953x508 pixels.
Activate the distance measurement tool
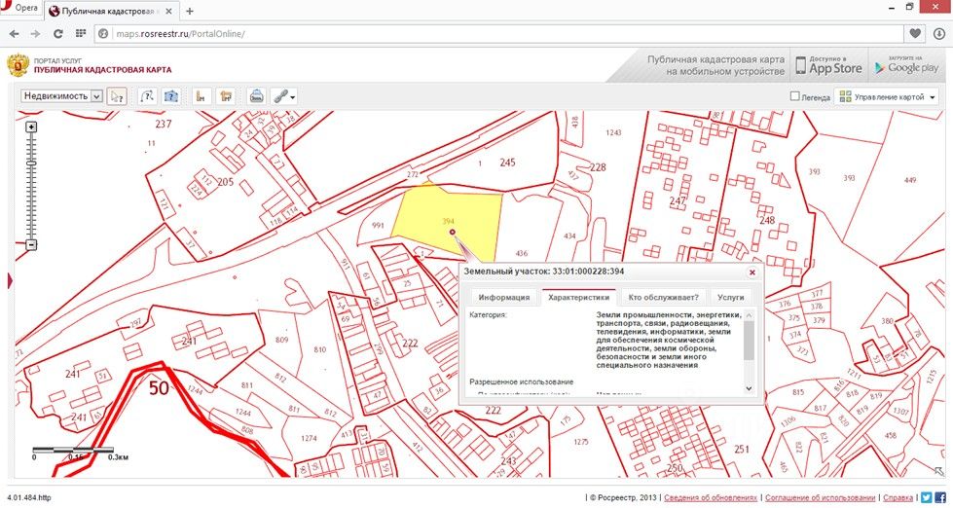(201, 96)
